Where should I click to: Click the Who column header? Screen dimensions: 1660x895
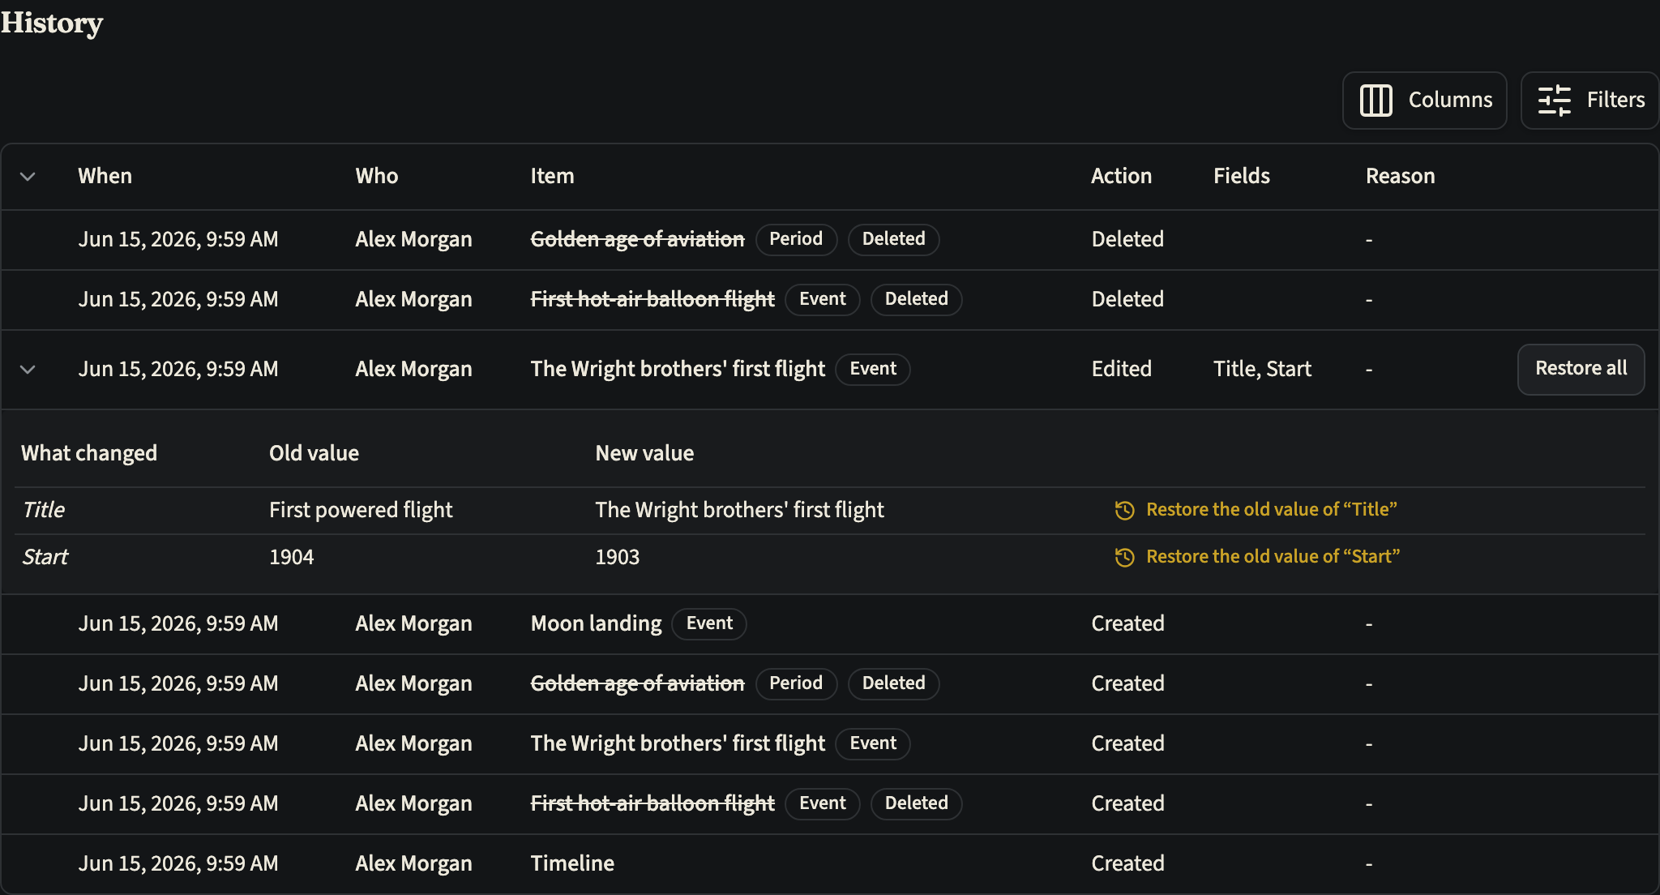pyautogui.click(x=376, y=176)
